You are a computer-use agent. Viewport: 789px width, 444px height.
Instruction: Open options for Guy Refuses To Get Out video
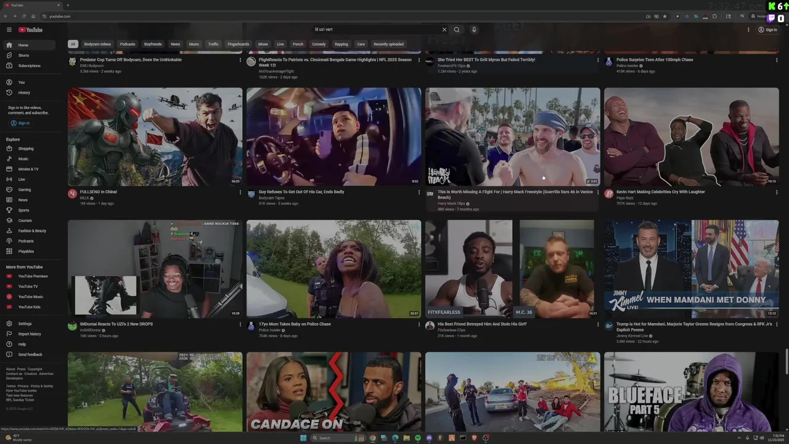419,192
